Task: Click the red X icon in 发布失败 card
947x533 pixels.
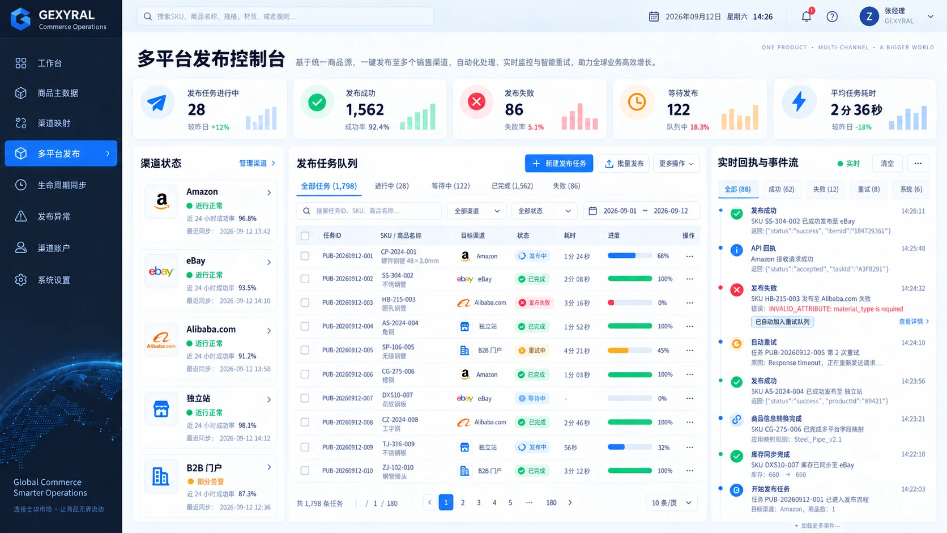Action: pyautogui.click(x=476, y=102)
